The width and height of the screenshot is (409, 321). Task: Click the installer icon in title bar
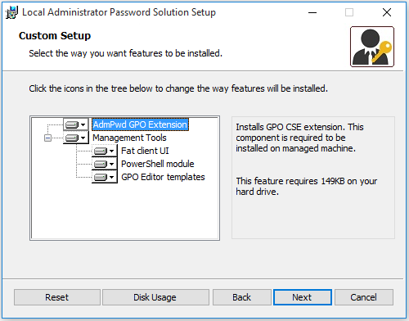click(11, 12)
